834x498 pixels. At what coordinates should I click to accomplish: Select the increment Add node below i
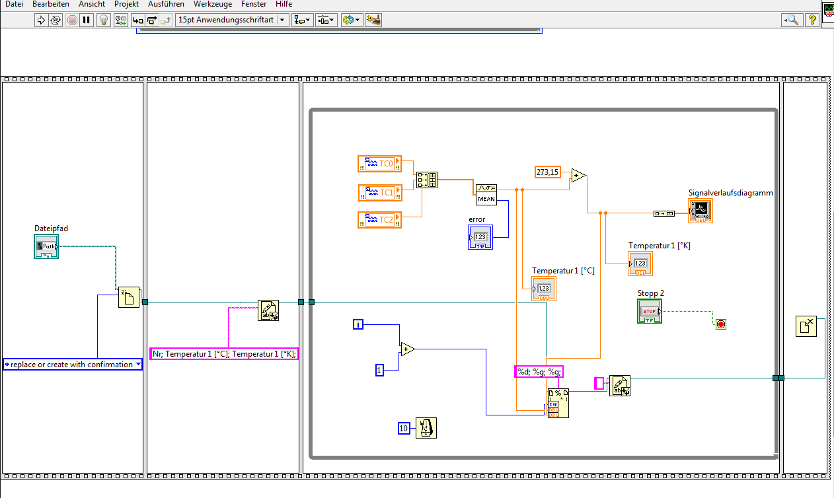(x=408, y=349)
